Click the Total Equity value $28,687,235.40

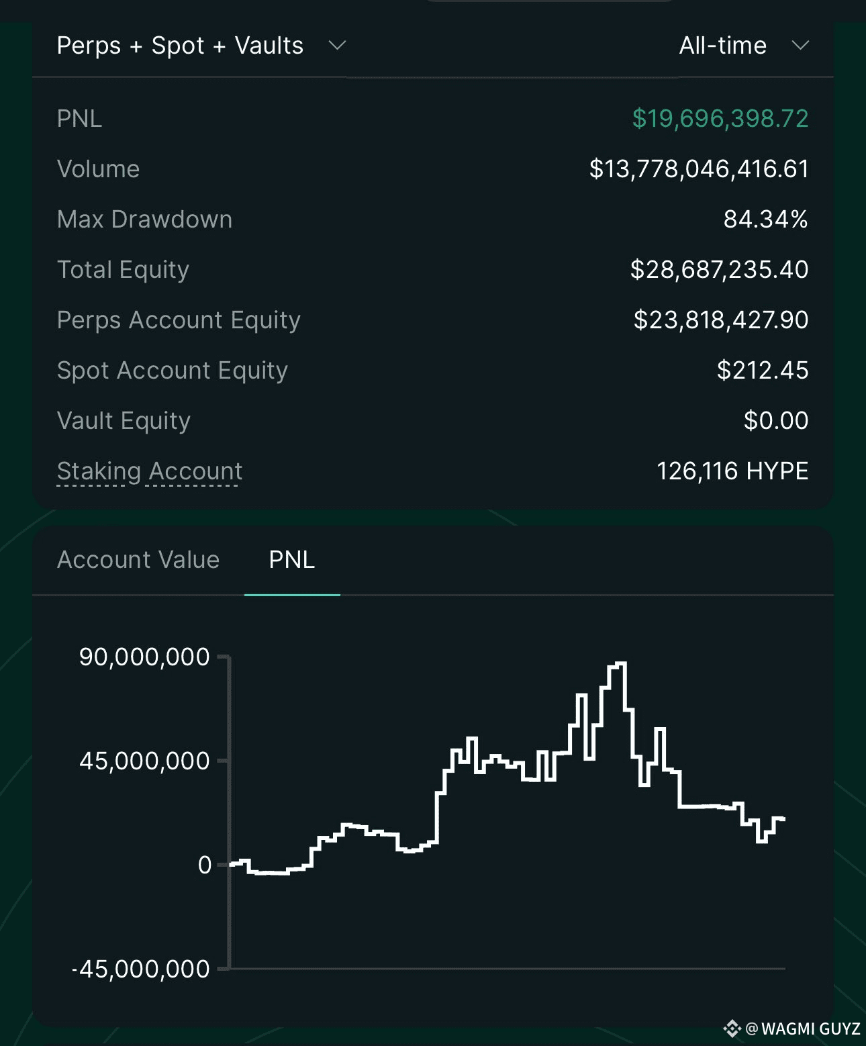point(719,270)
